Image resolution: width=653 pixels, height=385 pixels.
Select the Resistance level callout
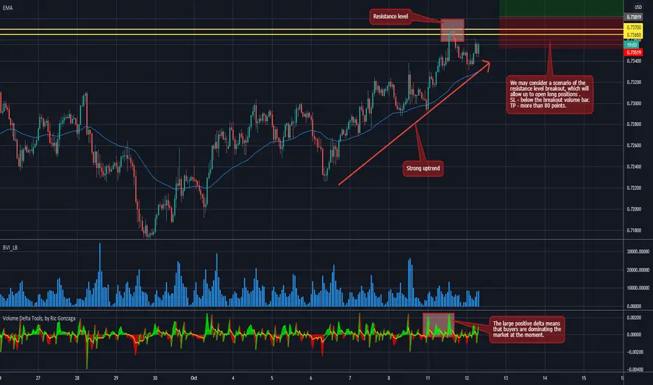[x=391, y=17]
